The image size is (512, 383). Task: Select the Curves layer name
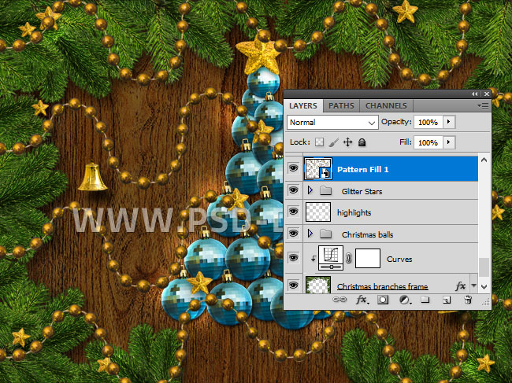399,260
